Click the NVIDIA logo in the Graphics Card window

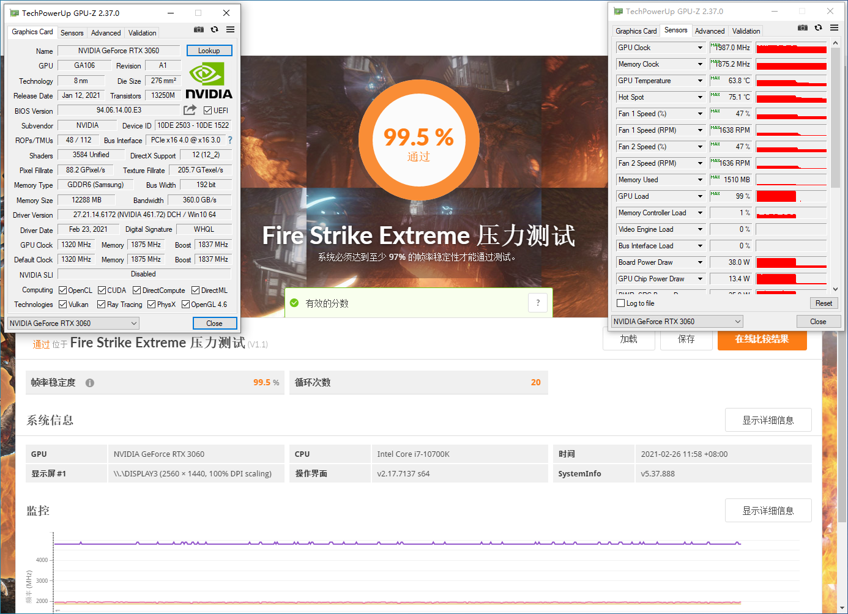[209, 81]
